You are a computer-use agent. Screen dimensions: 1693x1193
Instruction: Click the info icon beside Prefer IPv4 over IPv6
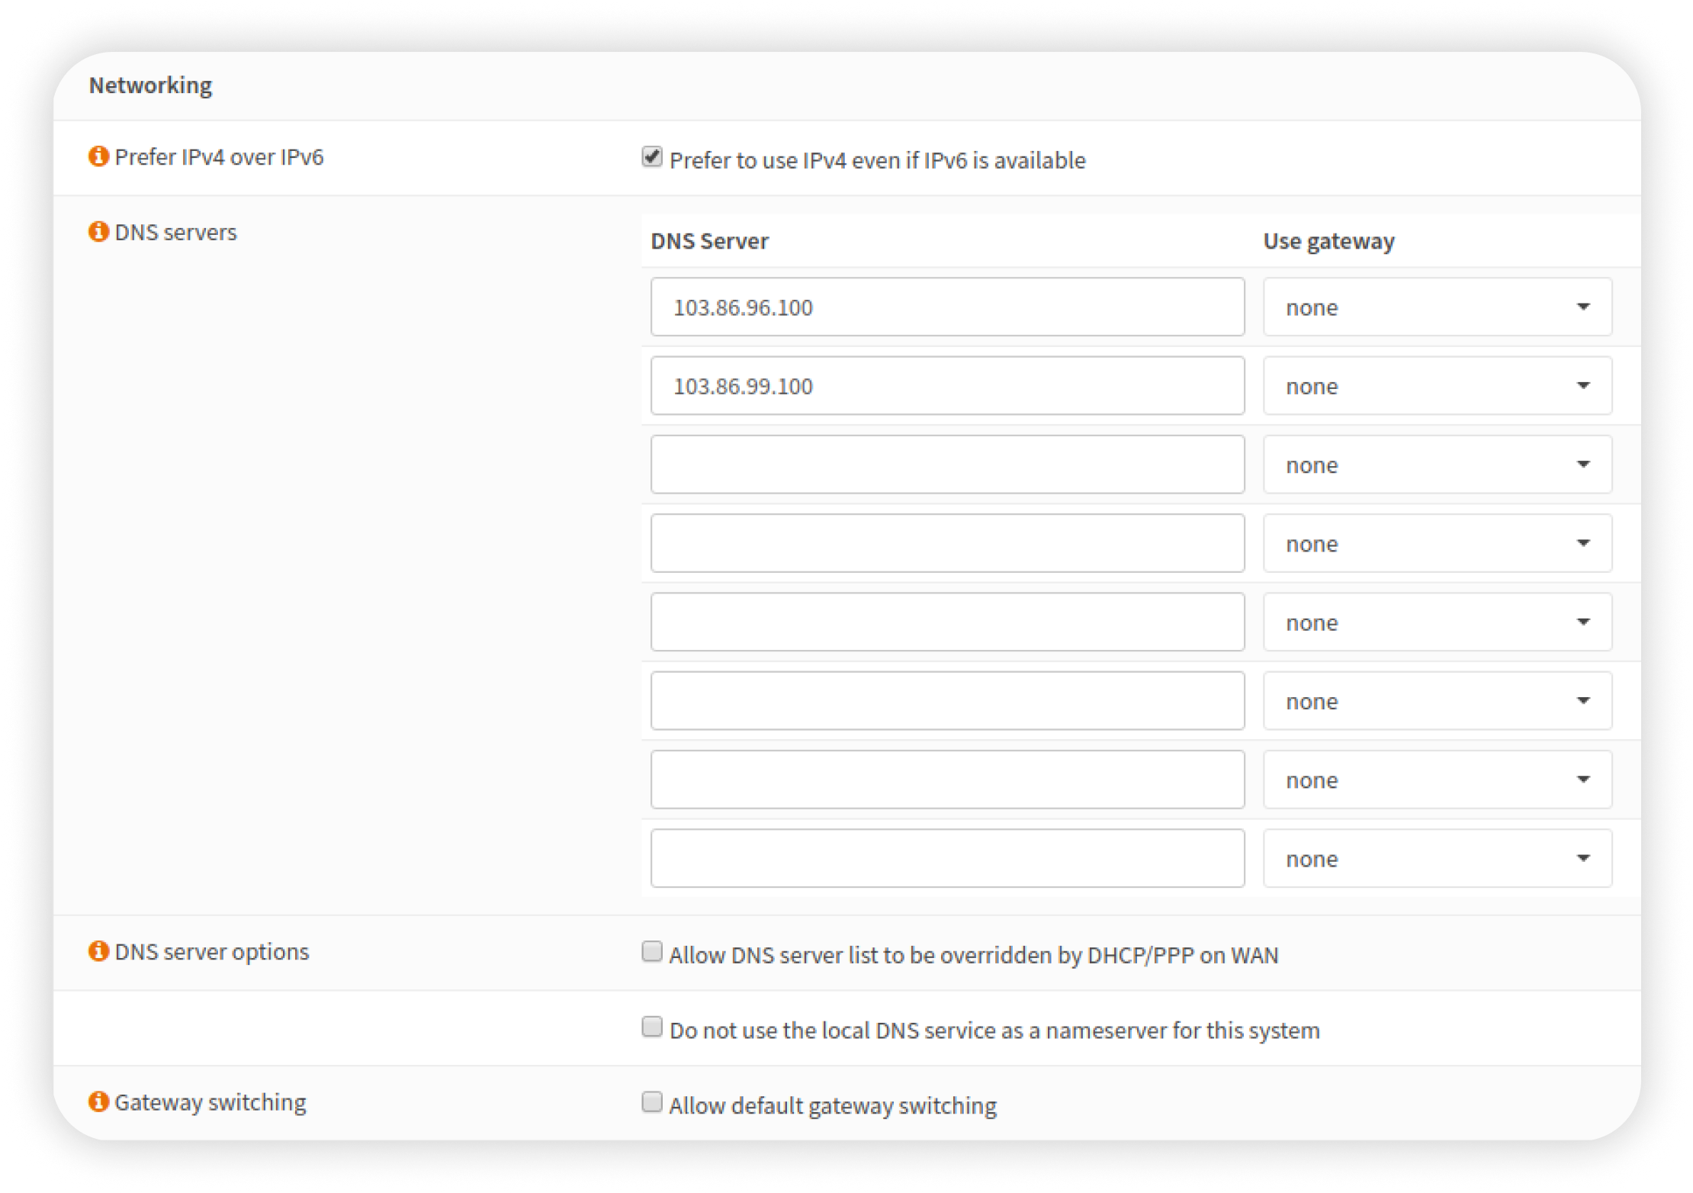[x=98, y=156]
